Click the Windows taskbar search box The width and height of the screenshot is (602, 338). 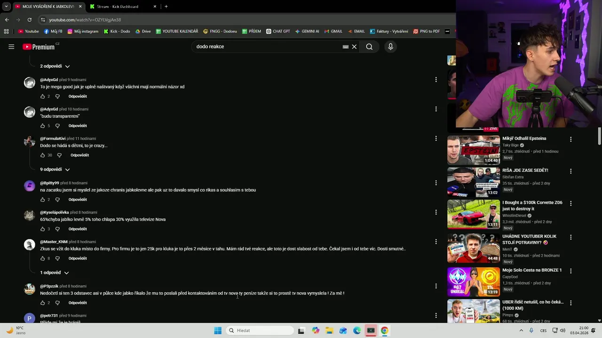(x=260, y=330)
